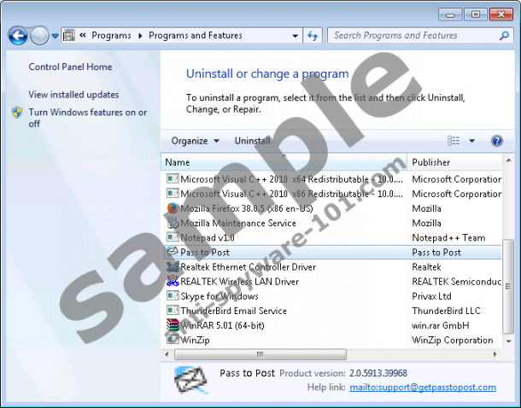Expand the view options dropdown arrow
Image resolution: width=521 pixels, height=408 pixels.
tap(471, 141)
